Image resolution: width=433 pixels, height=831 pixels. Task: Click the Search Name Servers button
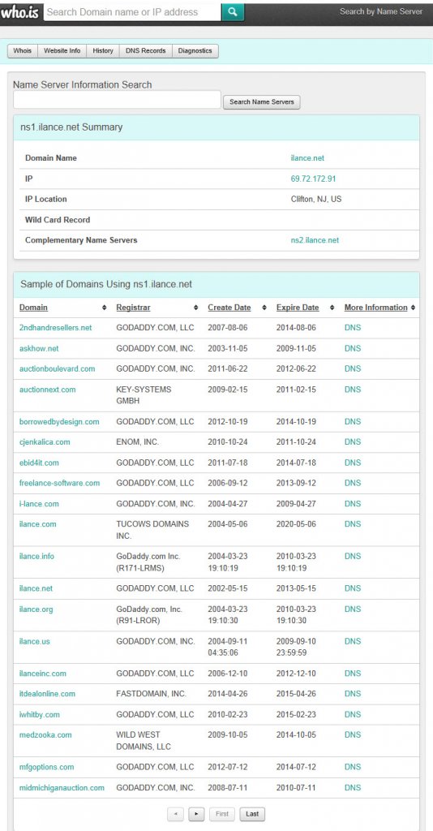(x=261, y=101)
